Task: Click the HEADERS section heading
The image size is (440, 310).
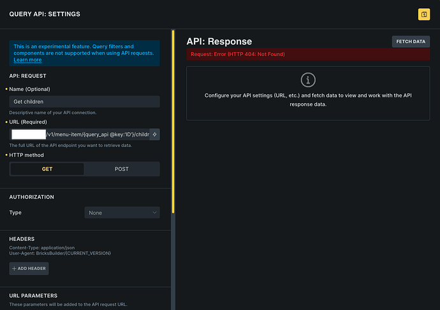Action: 22,239
